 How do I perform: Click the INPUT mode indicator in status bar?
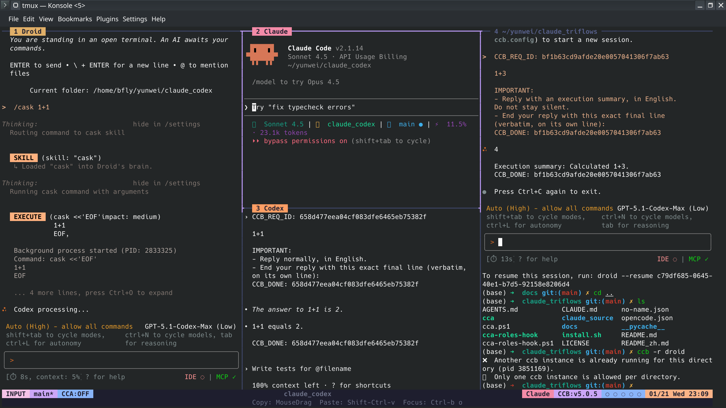pos(16,394)
